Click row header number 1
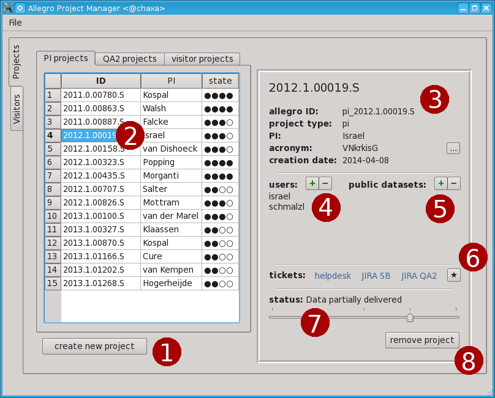 point(53,95)
